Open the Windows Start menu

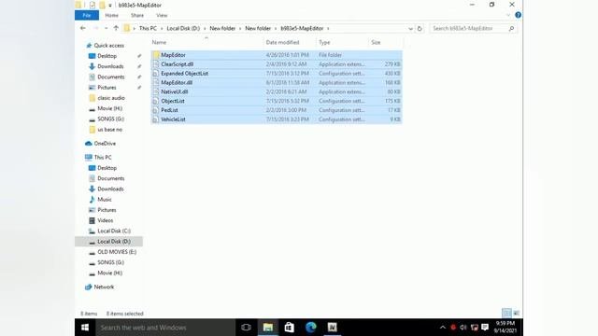pos(85,328)
